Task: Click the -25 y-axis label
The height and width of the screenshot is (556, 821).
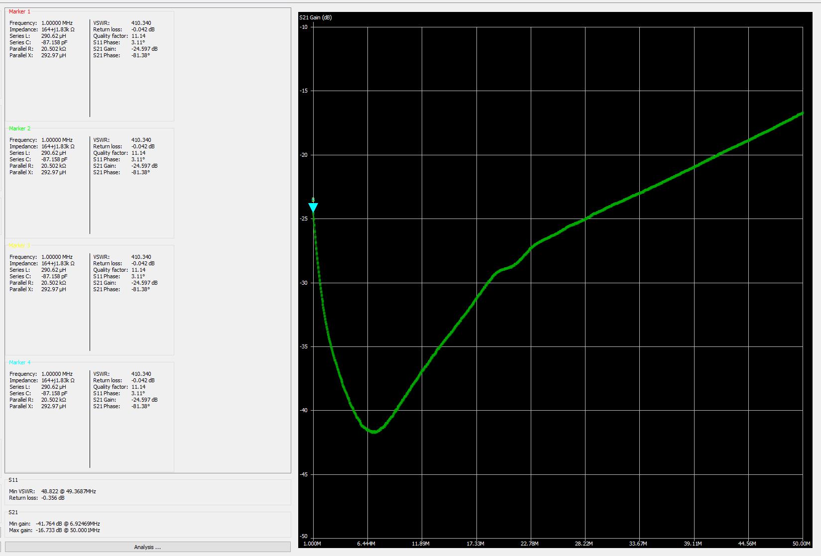Action: [x=304, y=219]
